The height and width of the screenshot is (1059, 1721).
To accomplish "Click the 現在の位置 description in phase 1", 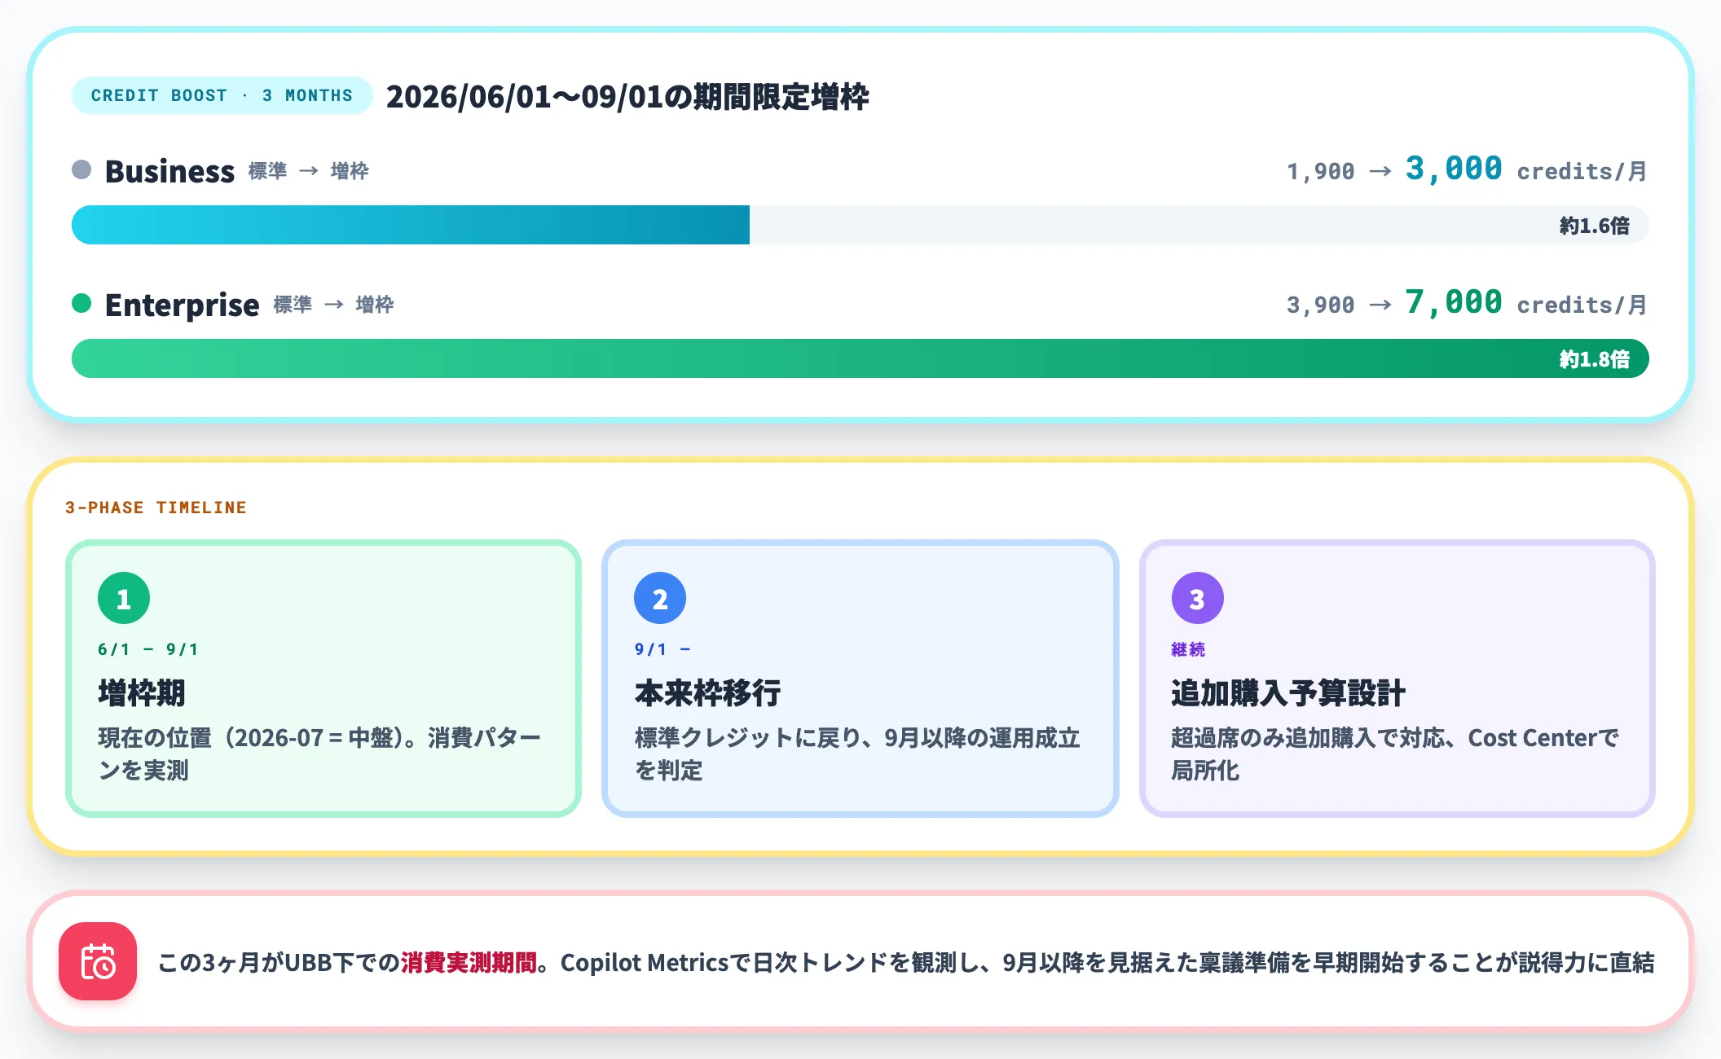I will [x=319, y=754].
